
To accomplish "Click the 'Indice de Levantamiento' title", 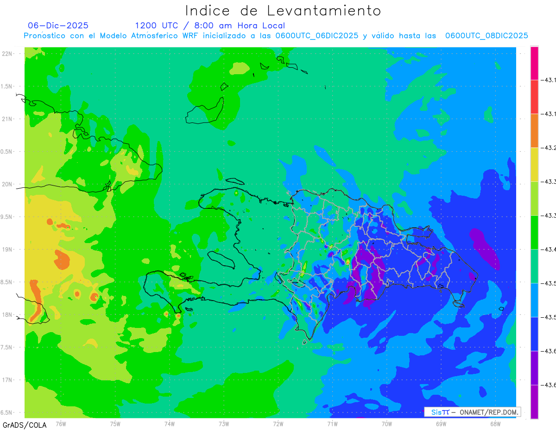I will (283, 11).
